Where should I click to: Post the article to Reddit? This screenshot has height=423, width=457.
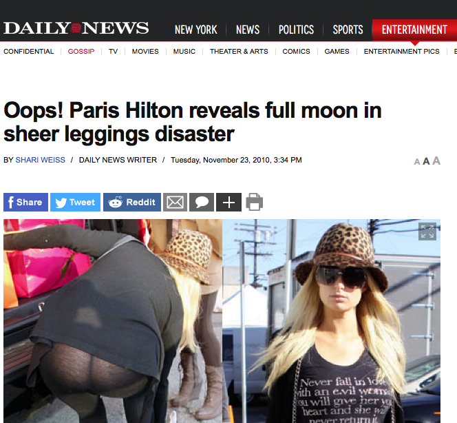pos(132,202)
